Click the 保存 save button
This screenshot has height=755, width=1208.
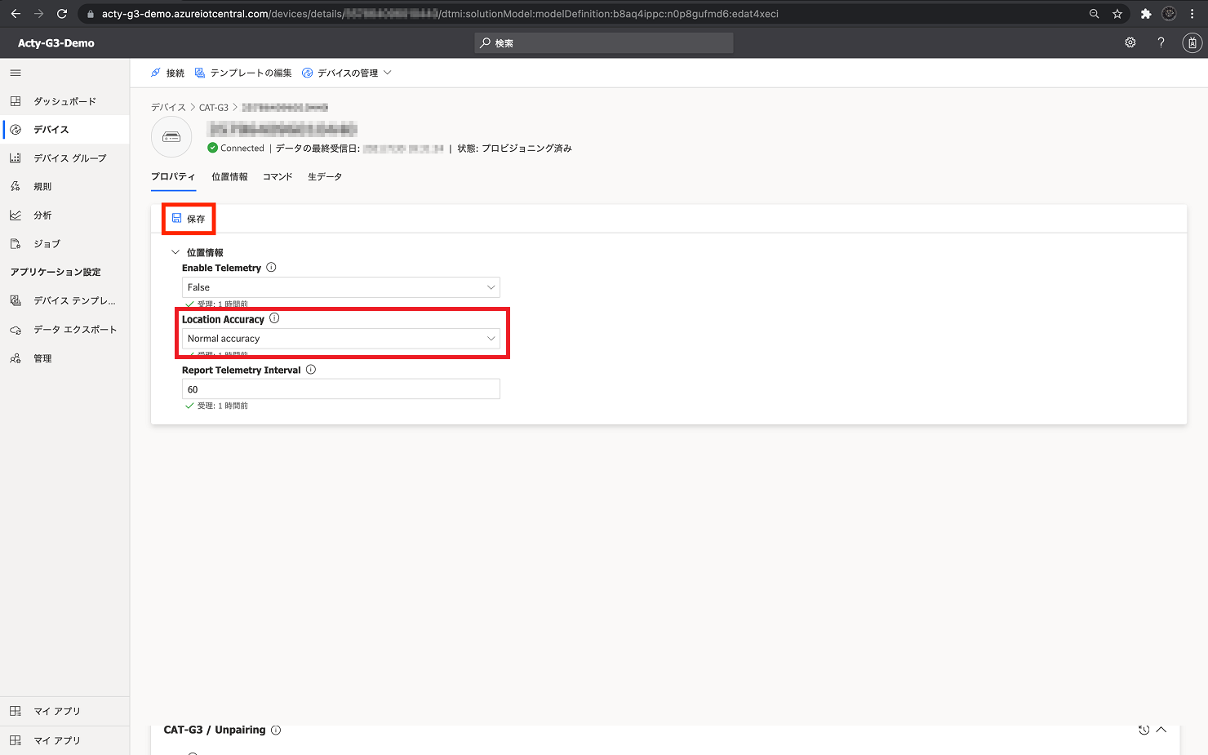point(189,219)
